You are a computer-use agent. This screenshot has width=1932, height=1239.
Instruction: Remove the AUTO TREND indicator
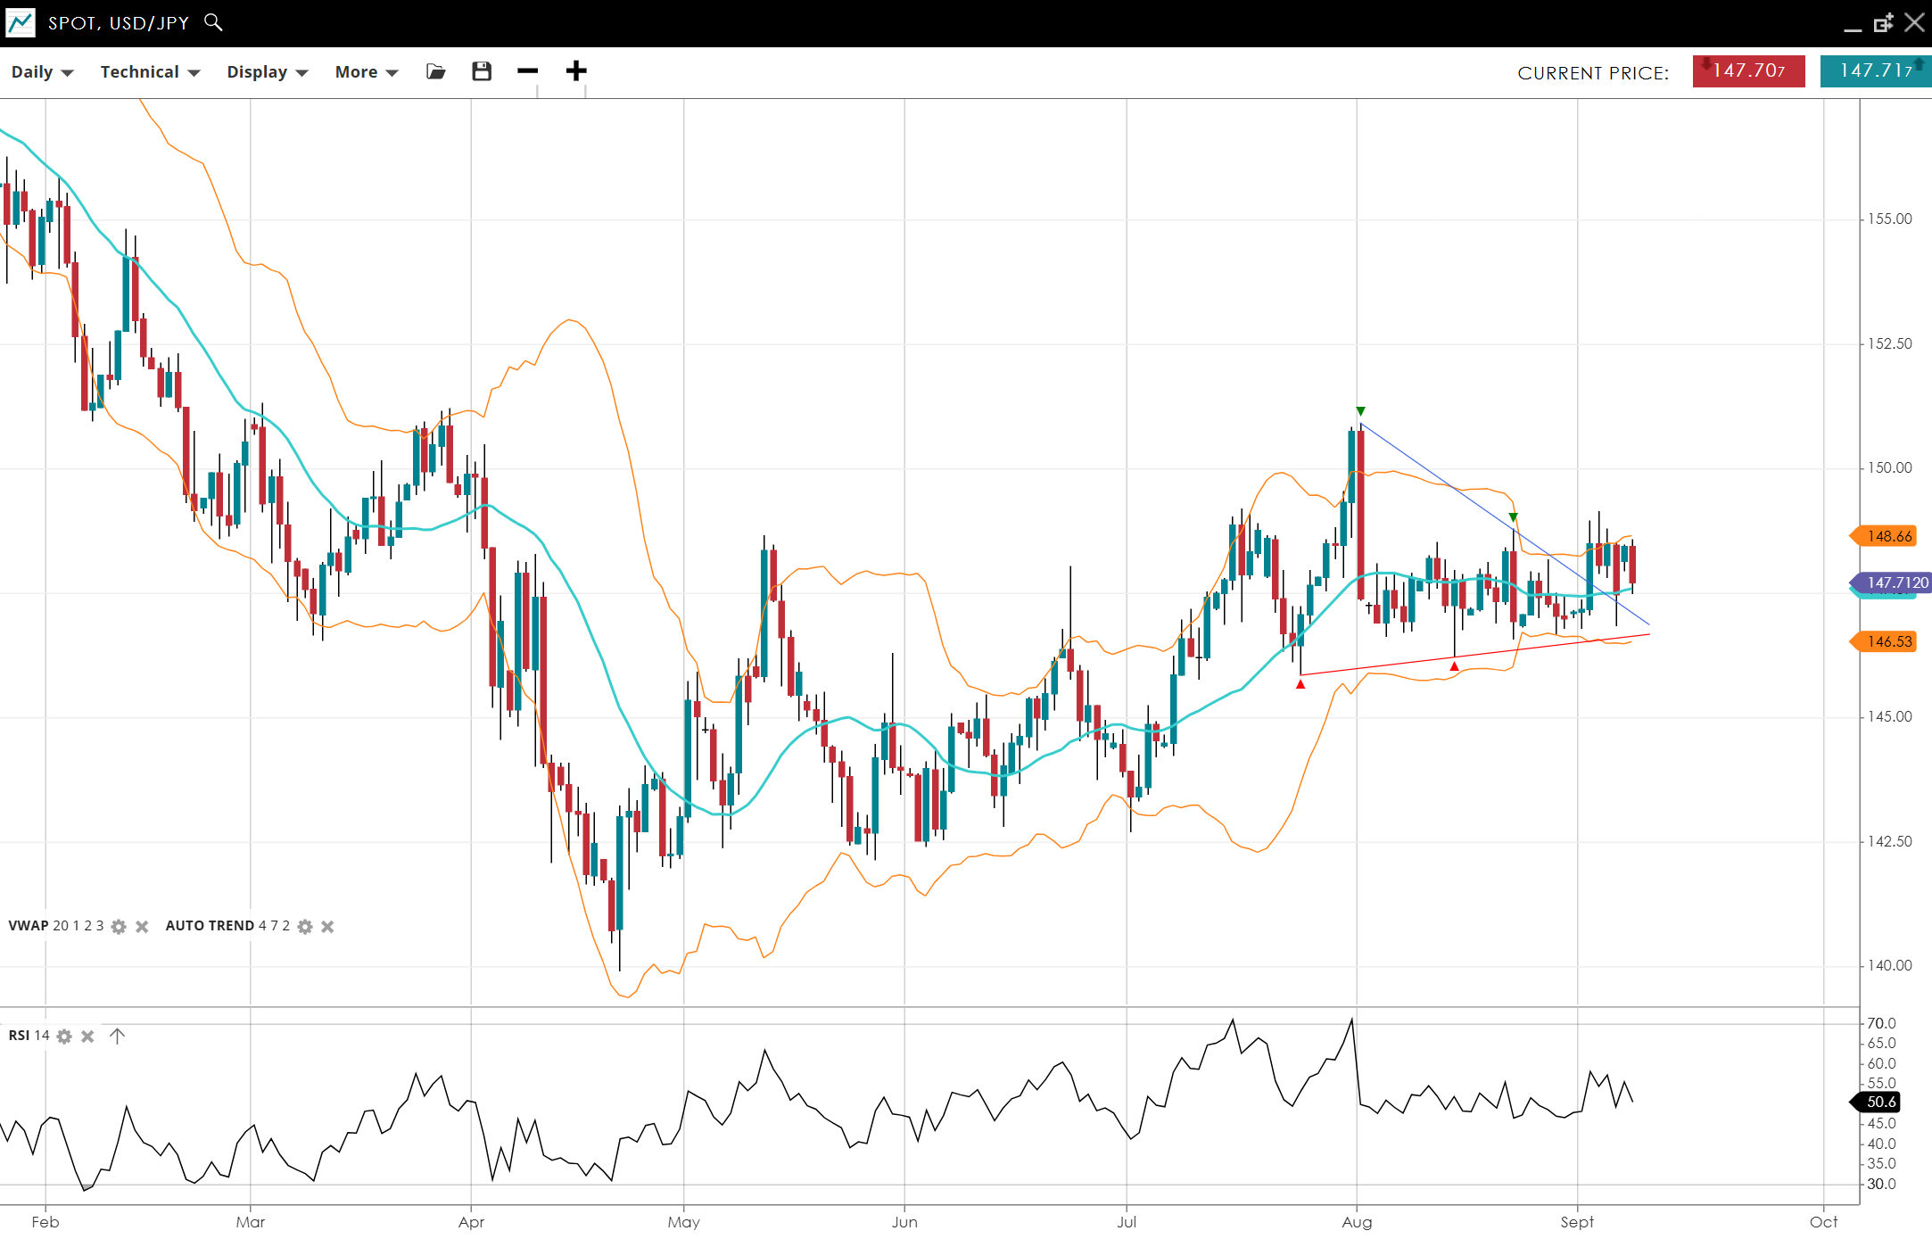click(x=327, y=927)
